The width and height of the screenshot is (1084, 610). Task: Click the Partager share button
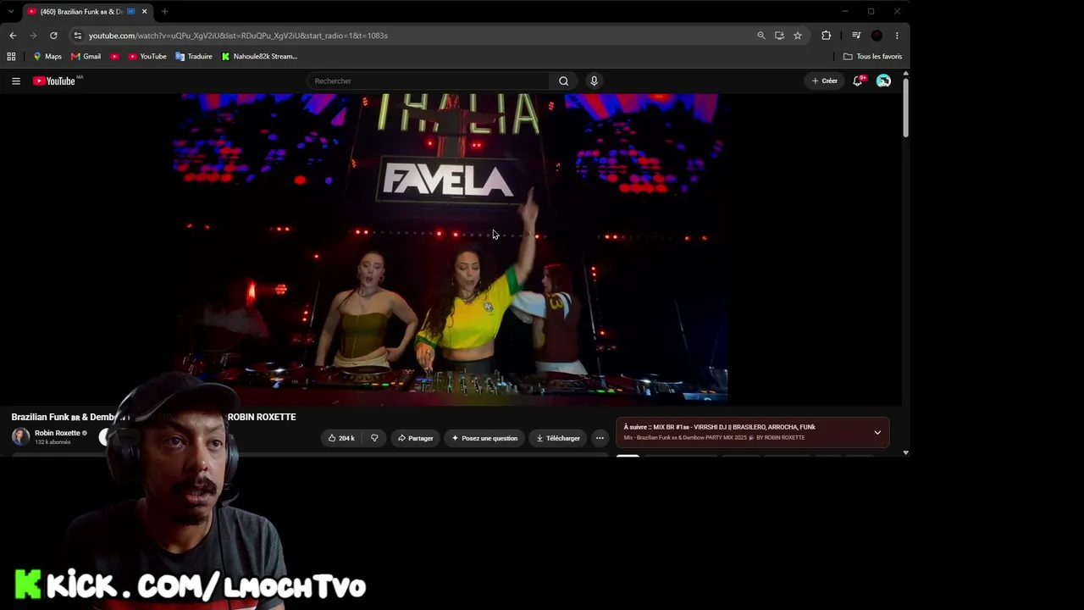[x=415, y=438]
